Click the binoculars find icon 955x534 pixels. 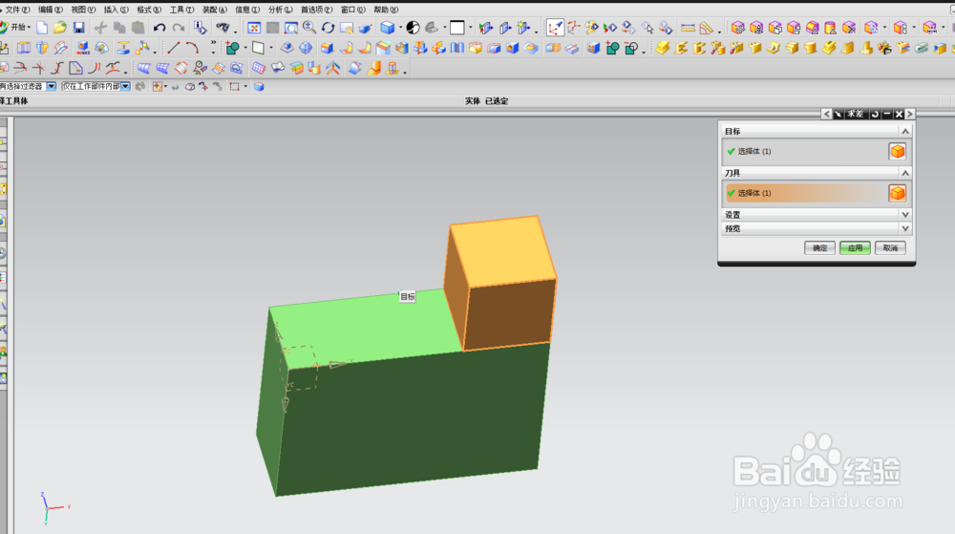(223, 28)
